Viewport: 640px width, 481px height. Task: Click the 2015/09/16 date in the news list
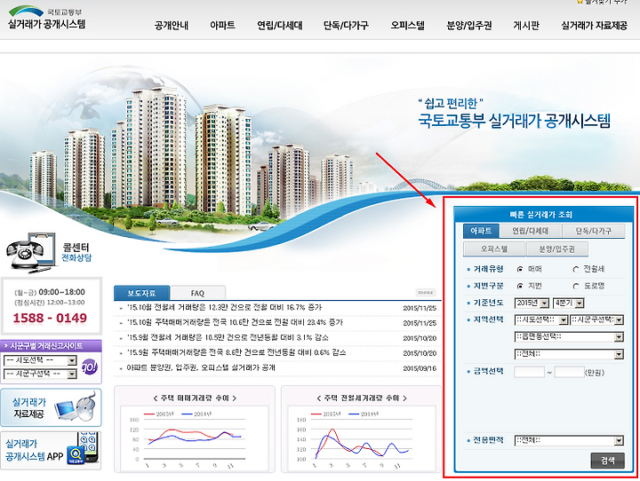(420, 368)
